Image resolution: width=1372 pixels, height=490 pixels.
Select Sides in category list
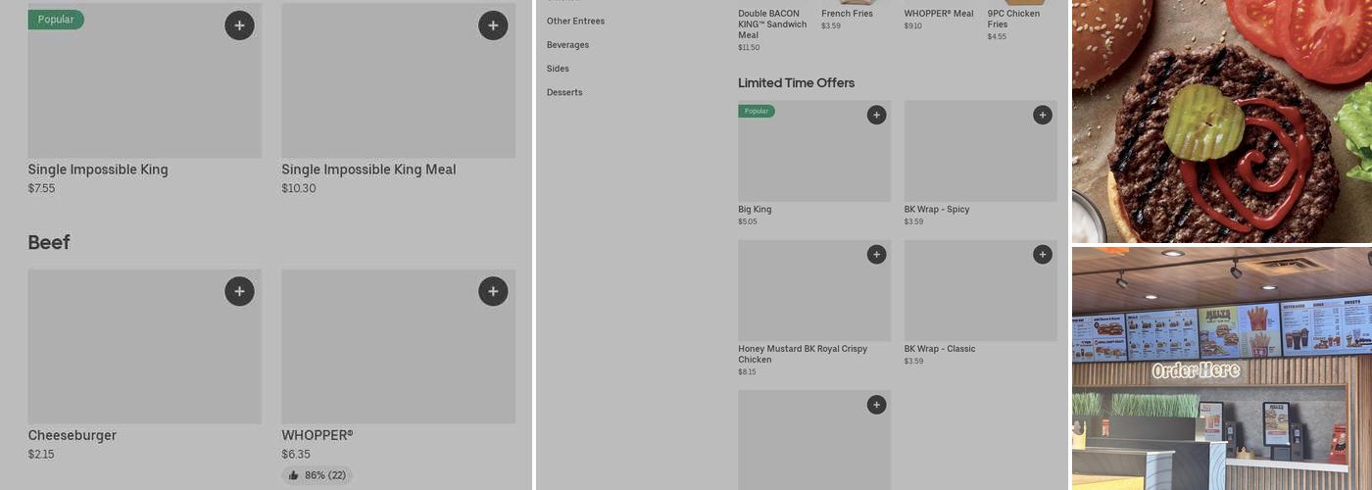click(558, 69)
